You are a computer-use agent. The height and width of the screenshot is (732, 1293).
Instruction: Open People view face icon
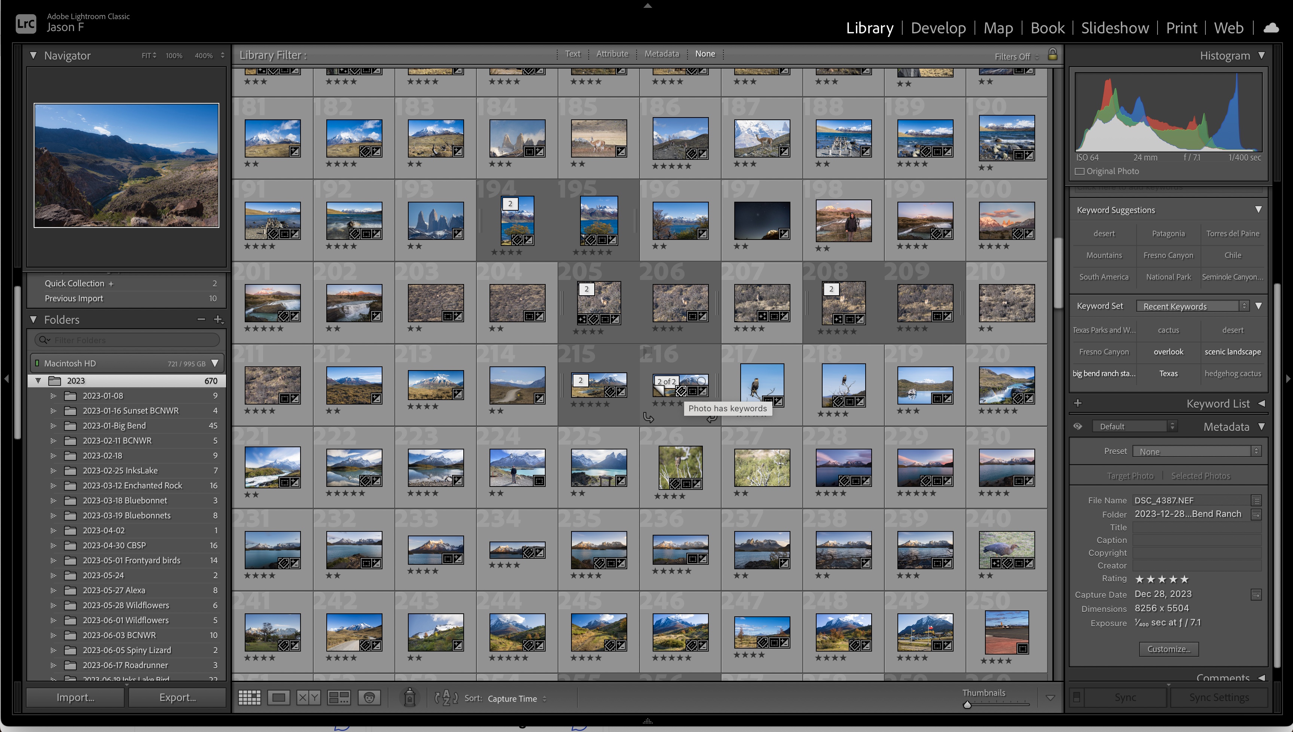click(369, 698)
